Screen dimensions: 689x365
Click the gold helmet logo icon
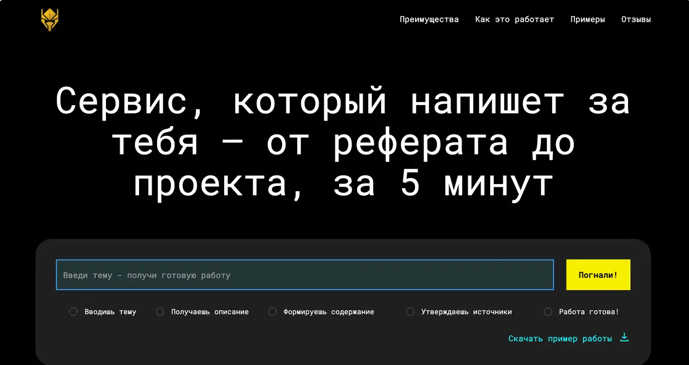[49, 19]
